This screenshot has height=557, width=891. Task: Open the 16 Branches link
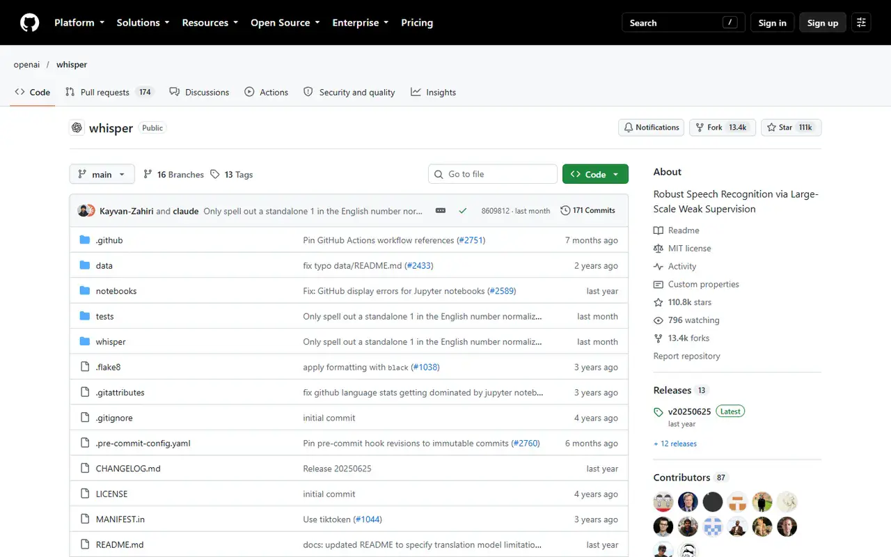[173, 175]
